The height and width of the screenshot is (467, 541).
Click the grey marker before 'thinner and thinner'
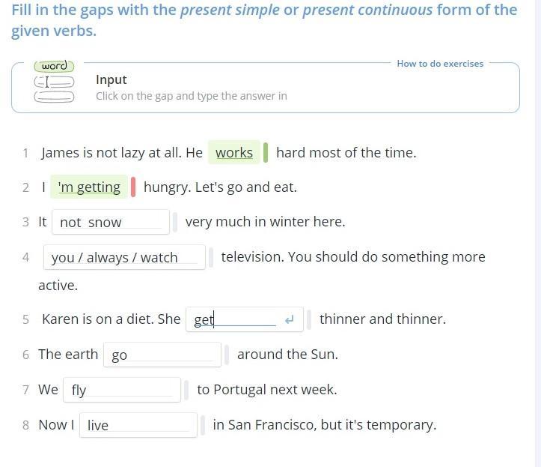pos(310,319)
